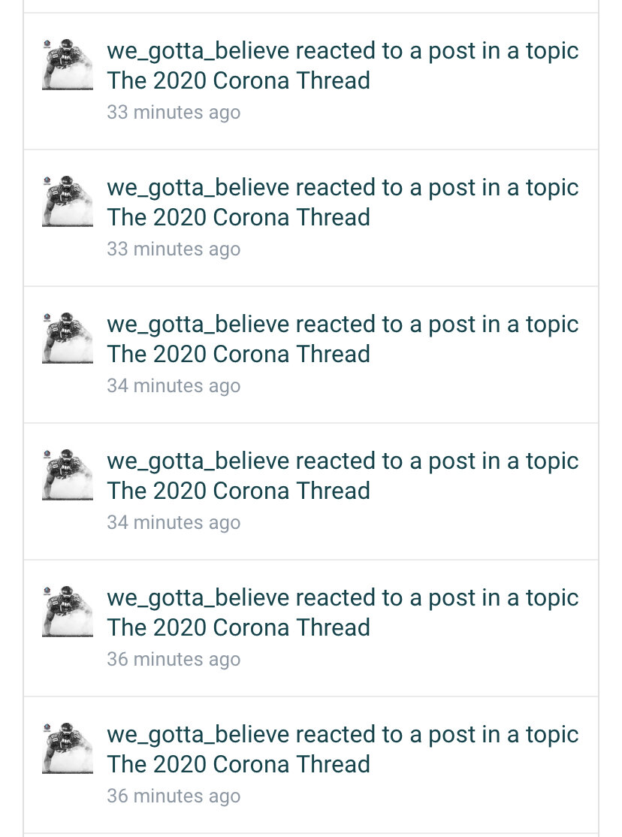Viewport: 622px width, 837px height.
Task: Open The 2020 Corona Thread in first 36-minute entry
Action: tap(238, 627)
